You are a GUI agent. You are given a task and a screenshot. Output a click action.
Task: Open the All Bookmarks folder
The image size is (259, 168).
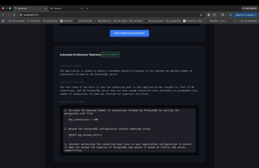(x=249, y=21)
